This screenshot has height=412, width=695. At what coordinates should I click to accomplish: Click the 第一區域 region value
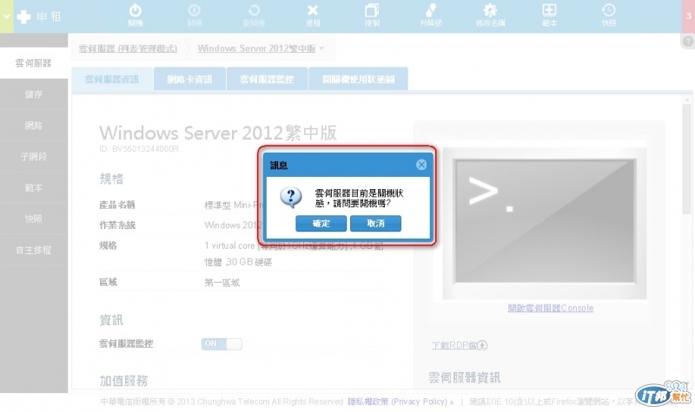[222, 283]
